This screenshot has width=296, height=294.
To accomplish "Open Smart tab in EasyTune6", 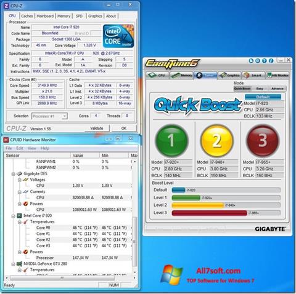I will pos(253,76).
